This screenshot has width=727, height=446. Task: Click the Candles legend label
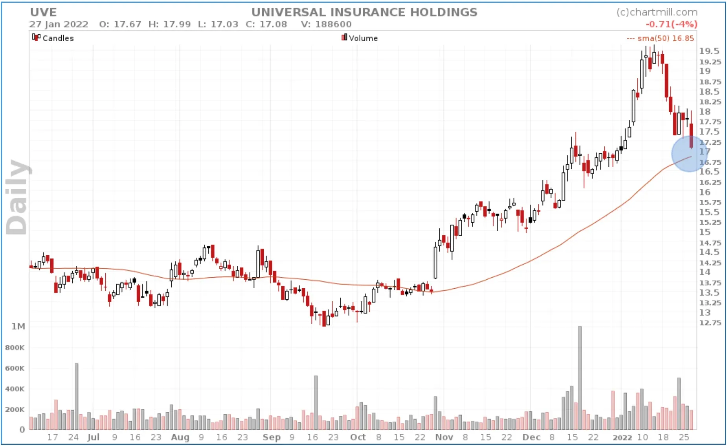pyautogui.click(x=58, y=38)
